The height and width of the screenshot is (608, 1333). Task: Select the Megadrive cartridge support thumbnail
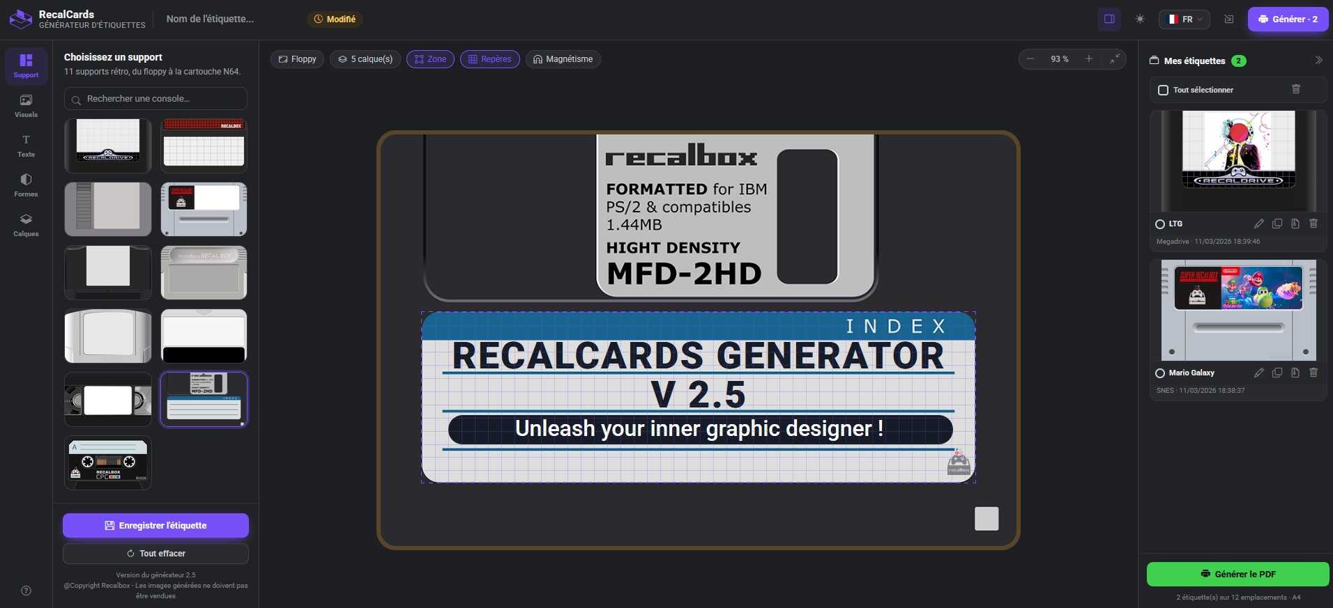(x=108, y=146)
